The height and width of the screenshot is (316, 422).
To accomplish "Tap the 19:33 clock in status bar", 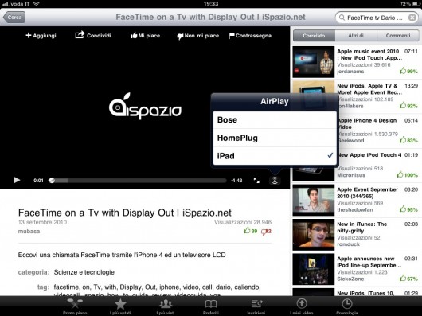I will (x=211, y=4).
